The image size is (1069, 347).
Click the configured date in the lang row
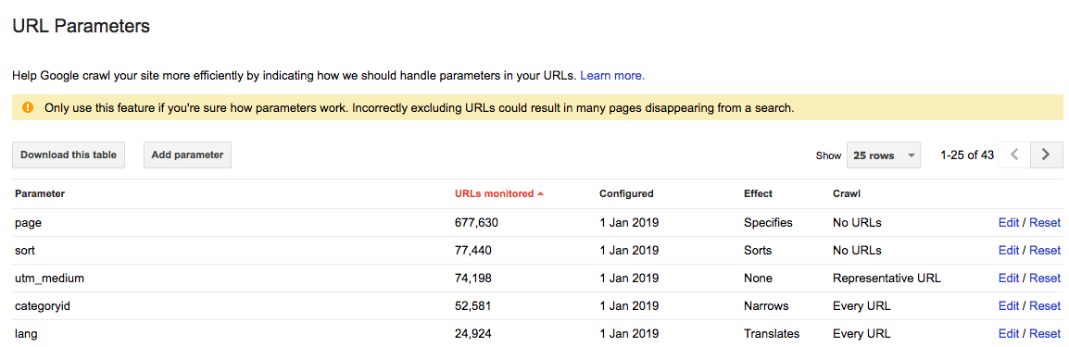point(629,334)
